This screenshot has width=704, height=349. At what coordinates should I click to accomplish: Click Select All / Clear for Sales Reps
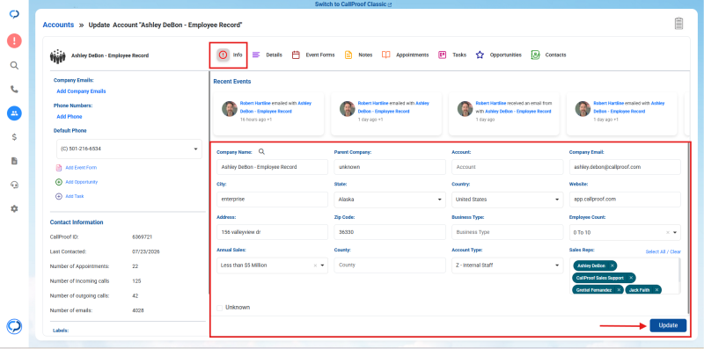click(x=664, y=251)
